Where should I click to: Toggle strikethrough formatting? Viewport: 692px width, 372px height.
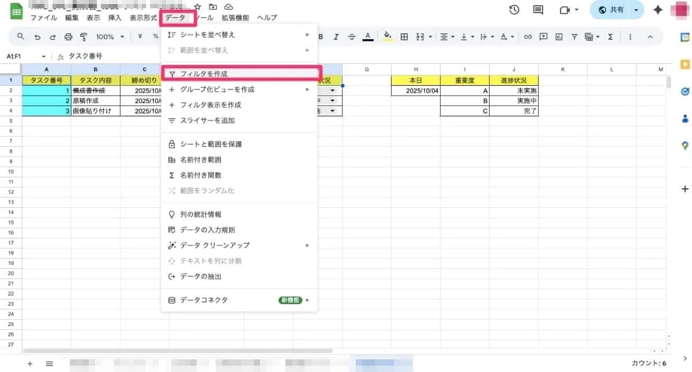click(x=352, y=37)
